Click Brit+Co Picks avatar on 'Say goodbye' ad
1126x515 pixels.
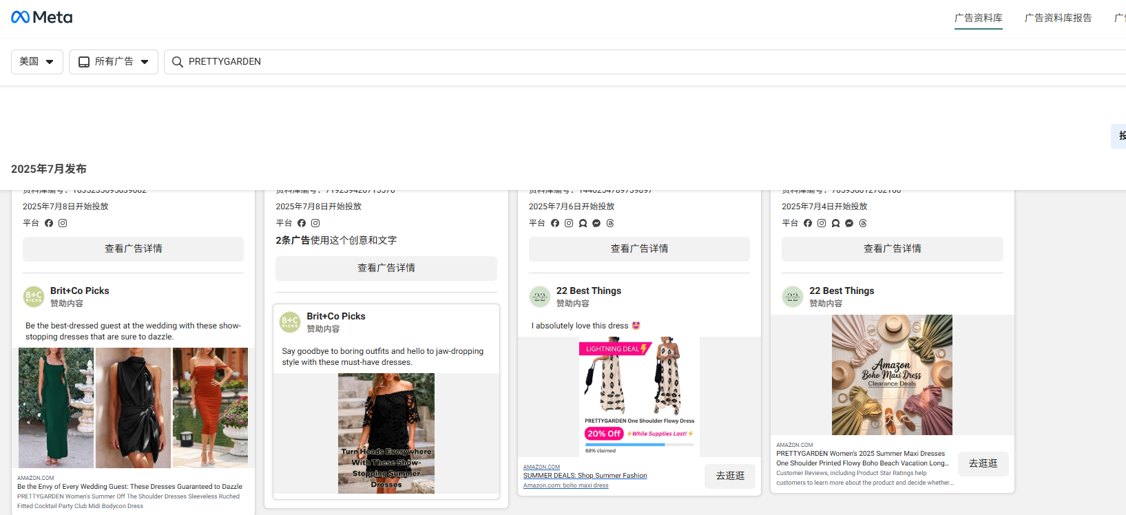(x=290, y=322)
